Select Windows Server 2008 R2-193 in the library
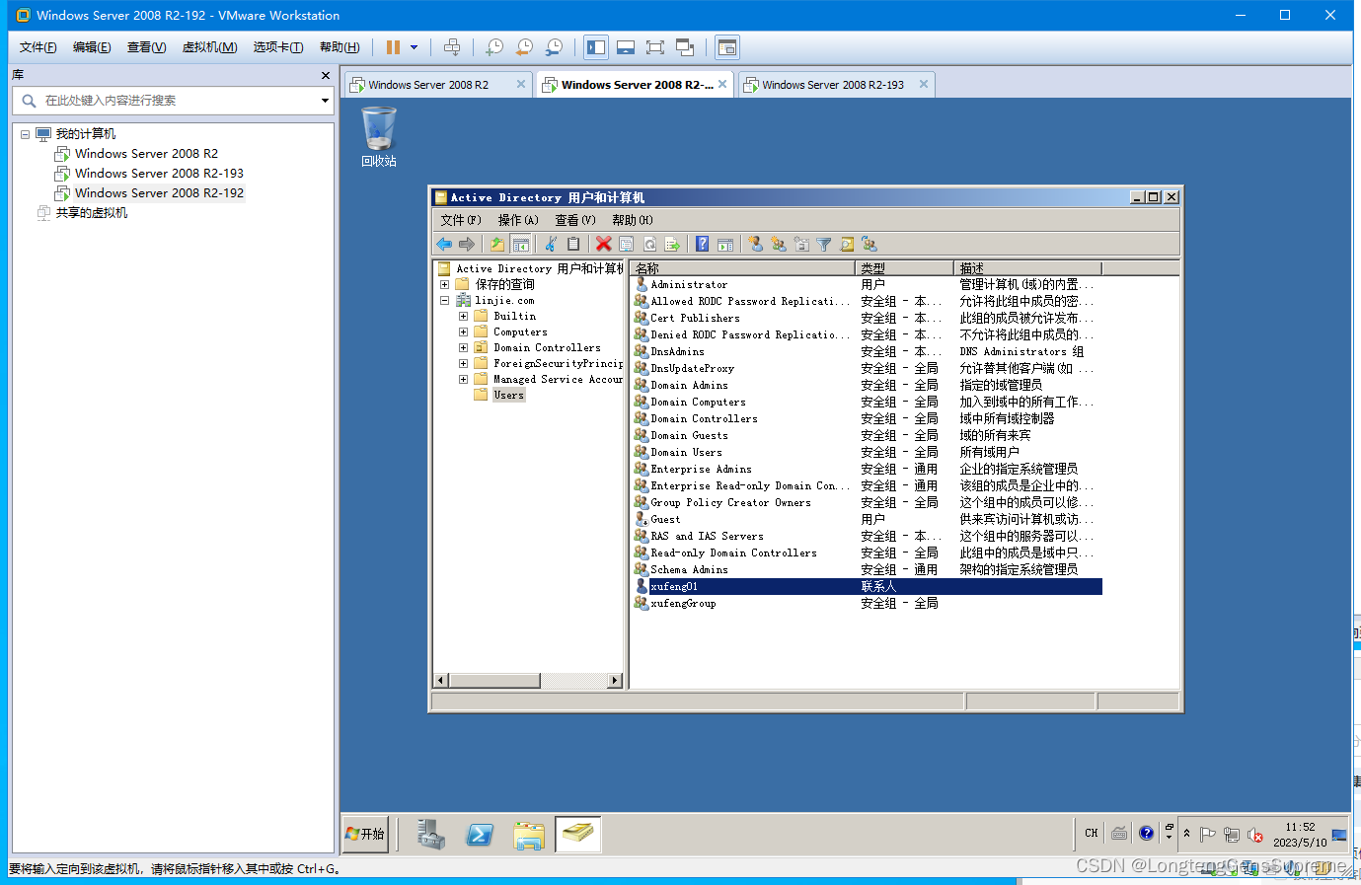Screen dimensions: 1361x885 point(159,174)
